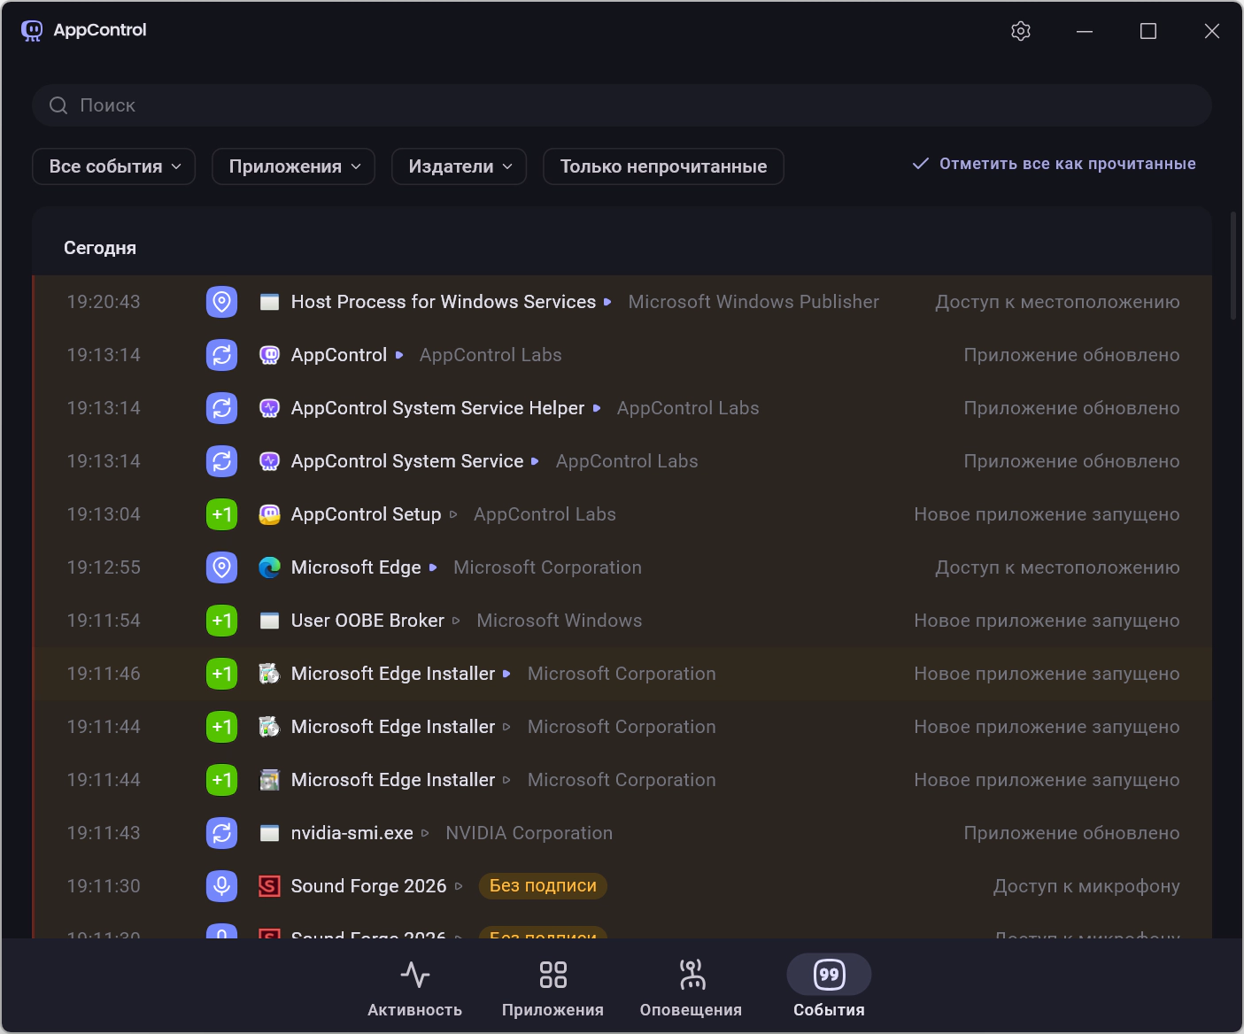The height and width of the screenshot is (1034, 1244).
Task: Switch to the Активность tab
Action: [414, 987]
